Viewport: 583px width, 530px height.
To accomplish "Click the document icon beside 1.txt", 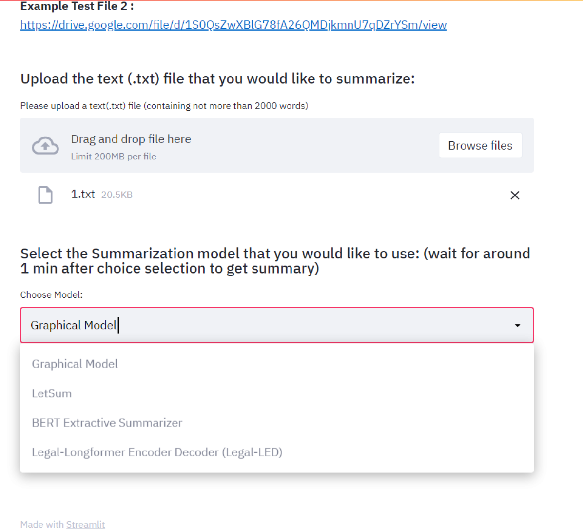I will click(45, 195).
